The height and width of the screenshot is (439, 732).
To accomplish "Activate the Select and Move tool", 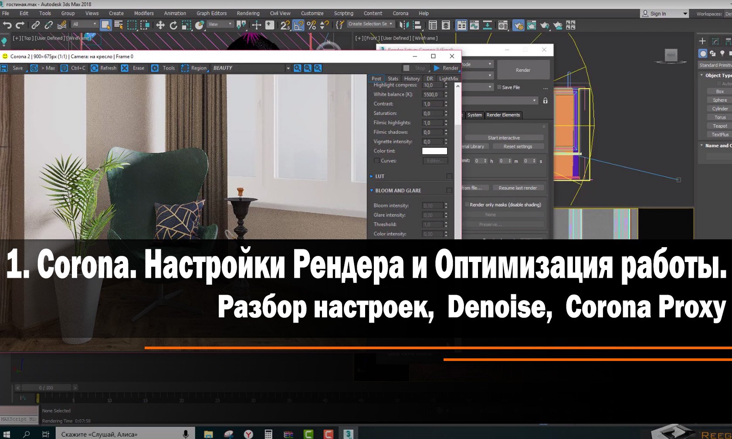I will pyautogui.click(x=160, y=25).
